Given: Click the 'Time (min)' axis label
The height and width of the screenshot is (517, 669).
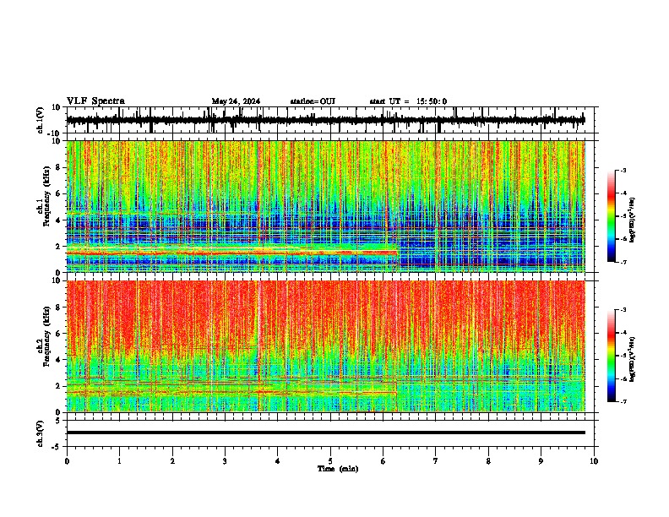Looking at the screenshot, I should pos(338,469).
